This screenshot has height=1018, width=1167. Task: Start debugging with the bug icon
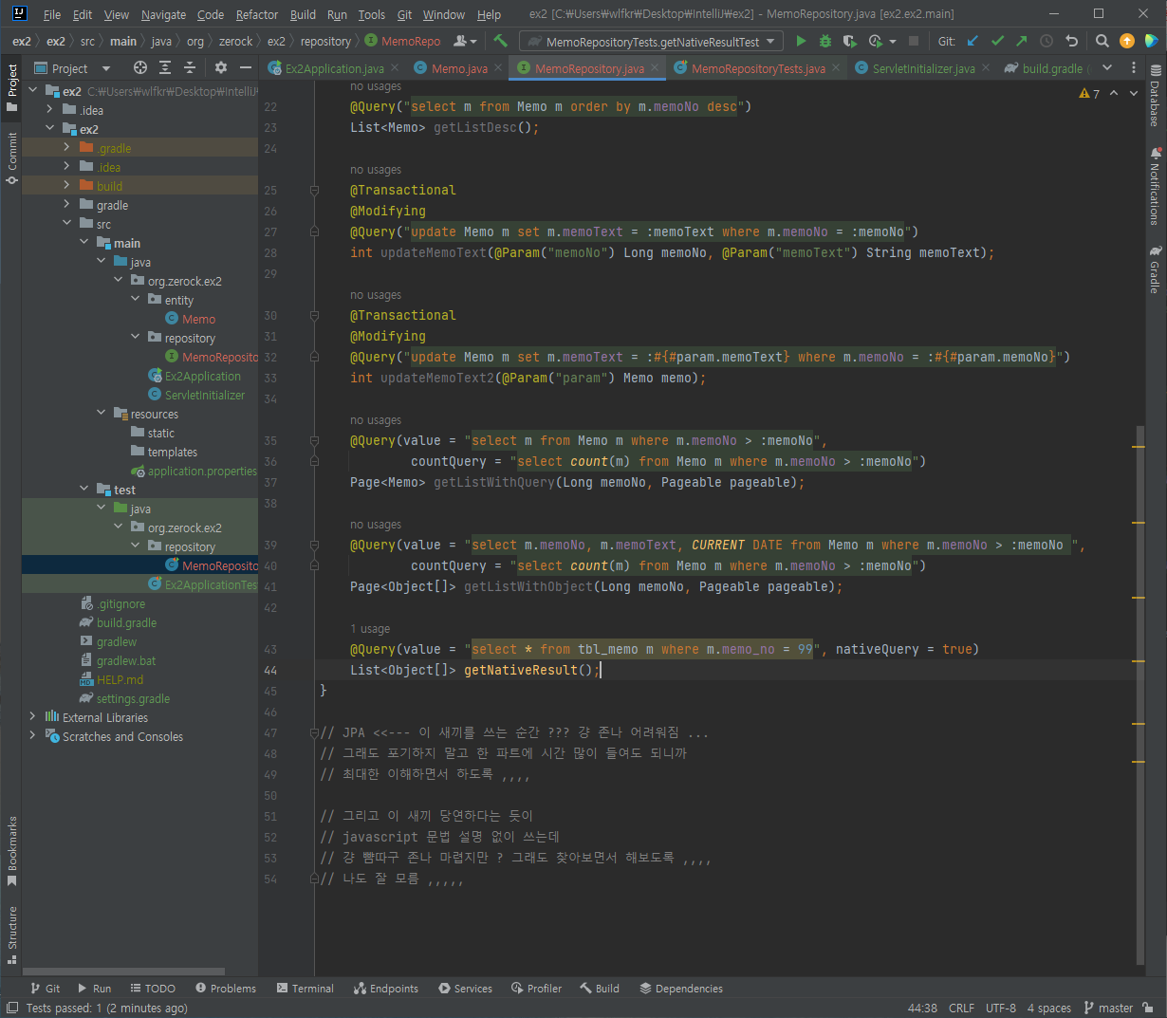[x=825, y=41]
